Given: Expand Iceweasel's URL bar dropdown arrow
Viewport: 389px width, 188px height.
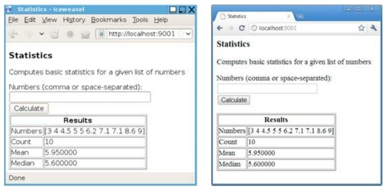Looking at the screenshot, I should pyautogui.click(x=188, y=34).
